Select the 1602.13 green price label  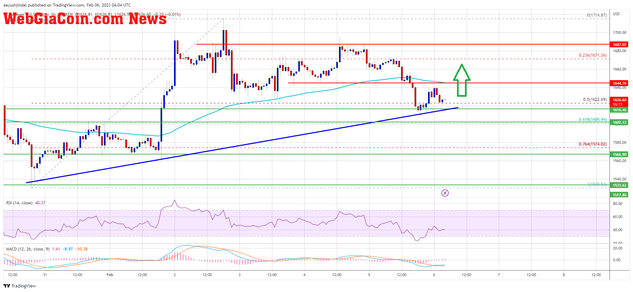[x=619, y=122]
